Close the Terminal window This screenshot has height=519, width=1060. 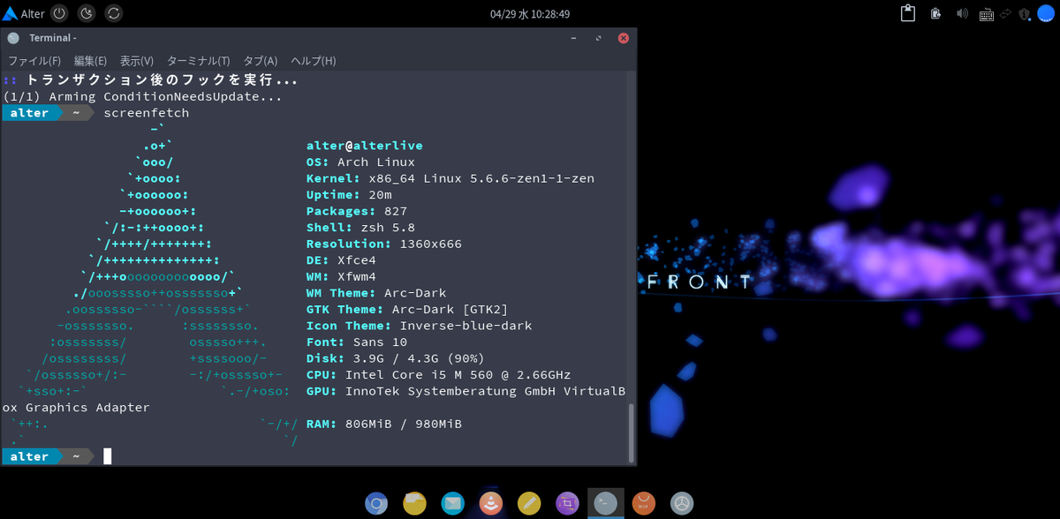pyautogui.click(x=623, y=38)
